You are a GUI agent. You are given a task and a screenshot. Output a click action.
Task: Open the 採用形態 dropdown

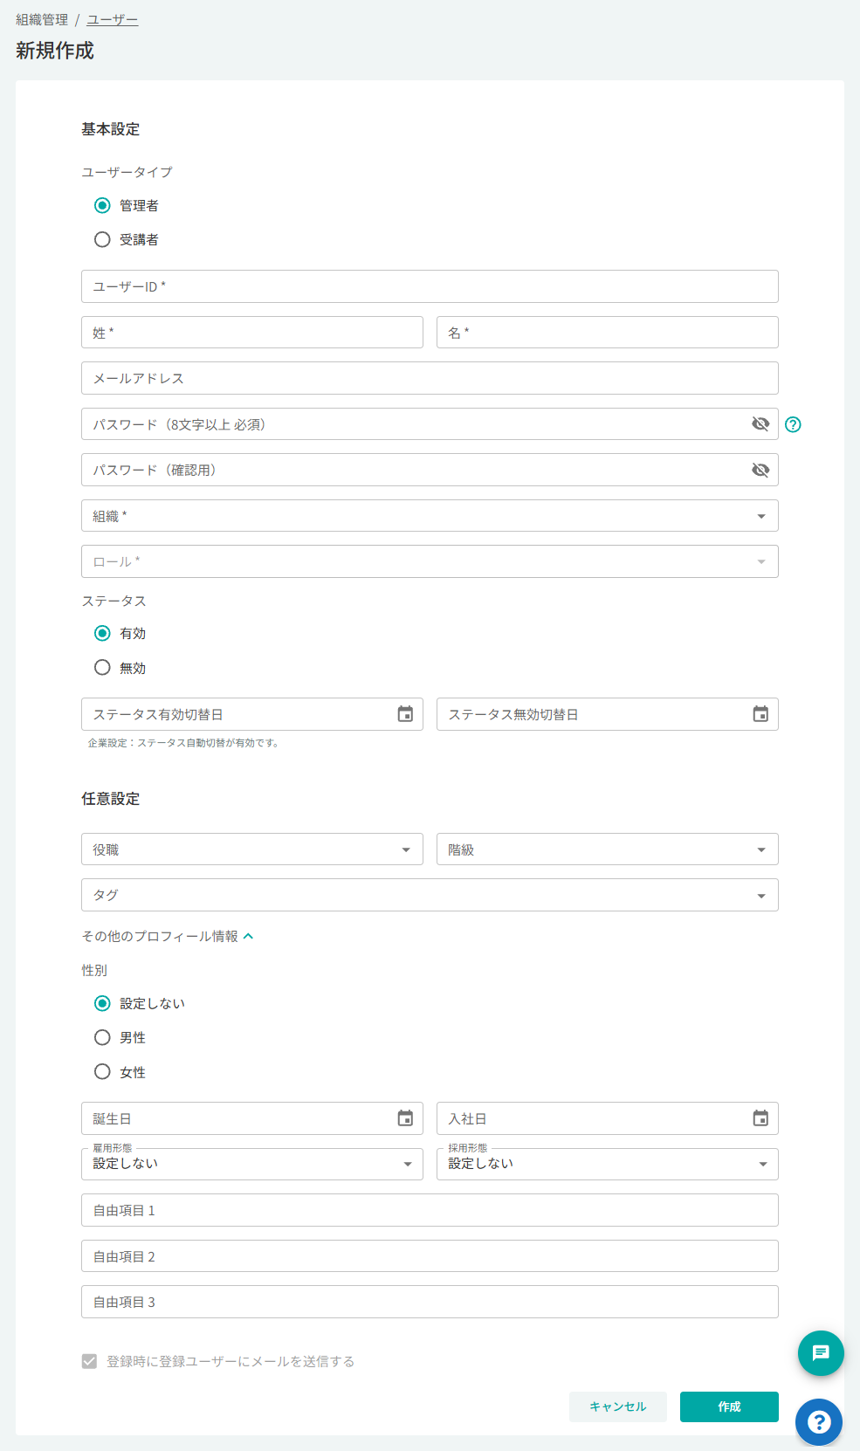click(x=608, y=1164)
